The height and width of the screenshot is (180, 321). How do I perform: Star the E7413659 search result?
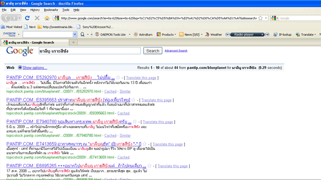tap(144, 144)
